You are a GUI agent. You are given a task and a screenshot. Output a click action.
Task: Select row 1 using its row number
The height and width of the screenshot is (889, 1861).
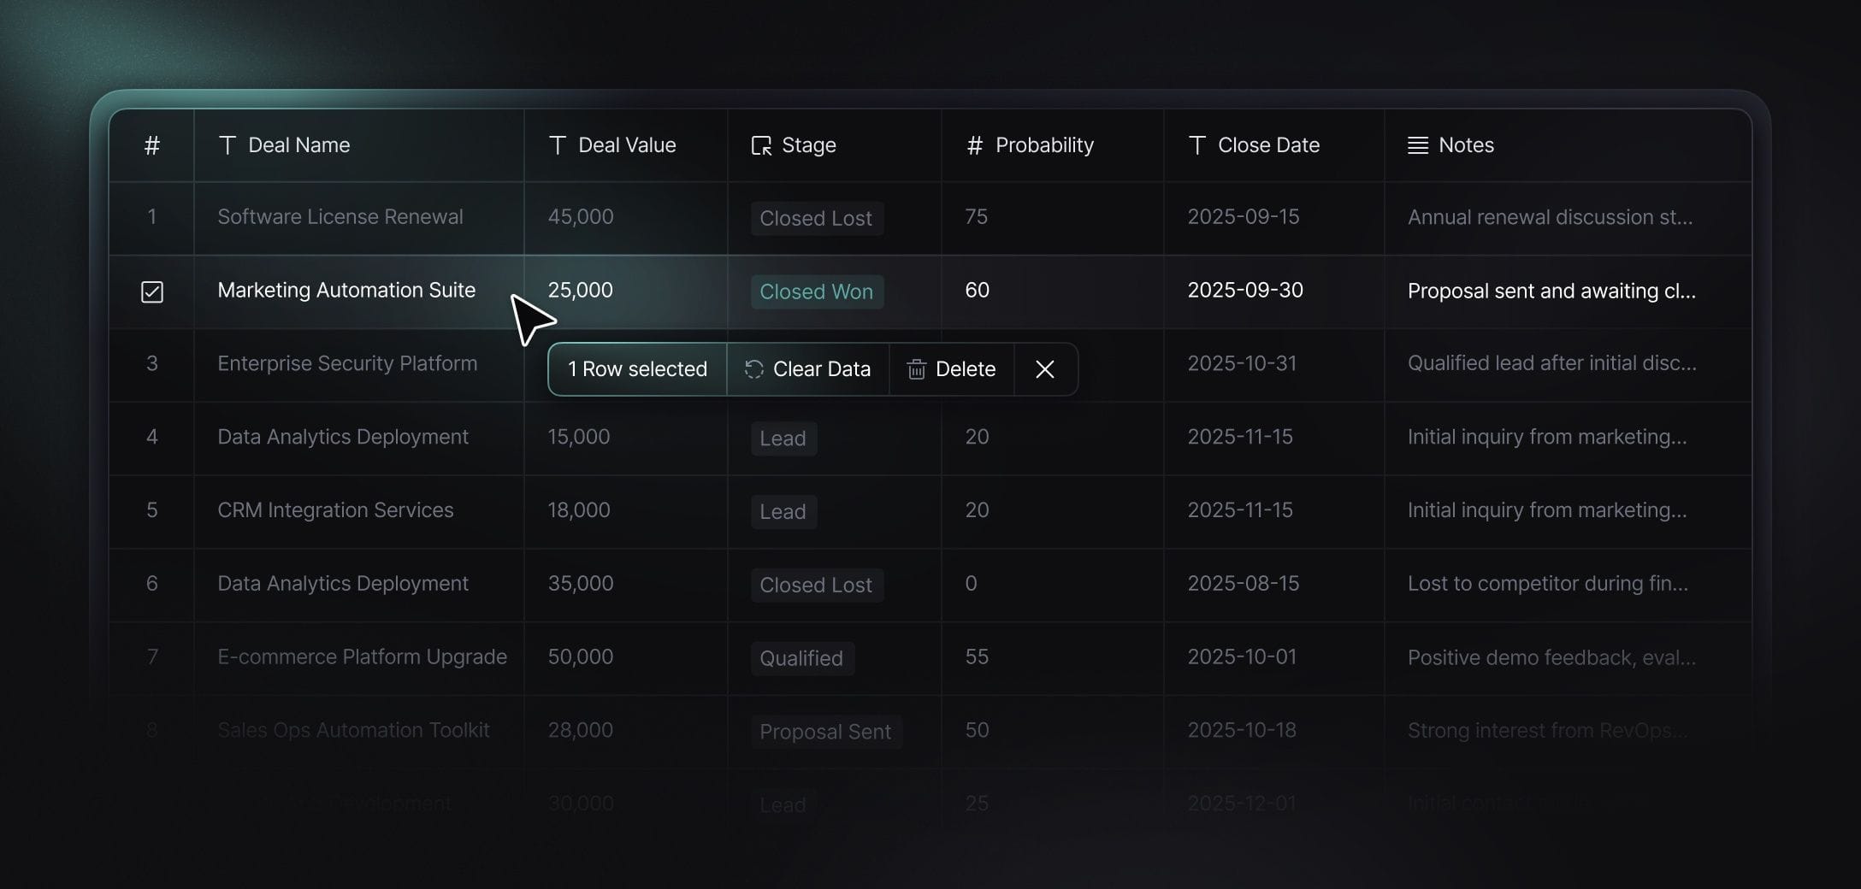[152, 217]
